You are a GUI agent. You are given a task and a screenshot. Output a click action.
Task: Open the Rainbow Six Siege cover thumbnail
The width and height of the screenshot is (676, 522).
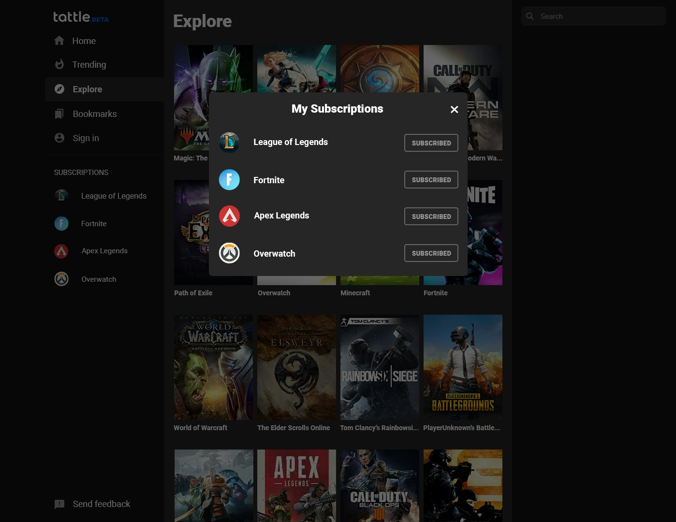tap(380, 367)
